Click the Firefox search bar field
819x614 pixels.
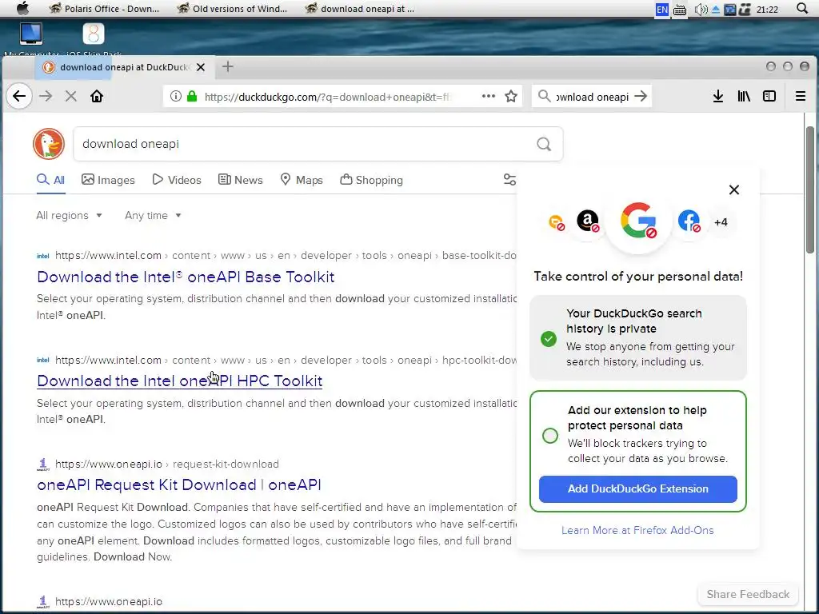point(592,96)
